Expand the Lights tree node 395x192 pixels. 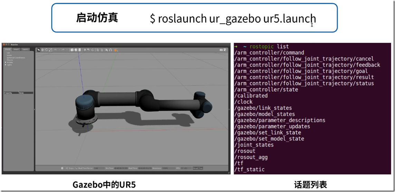coord(6,65)
